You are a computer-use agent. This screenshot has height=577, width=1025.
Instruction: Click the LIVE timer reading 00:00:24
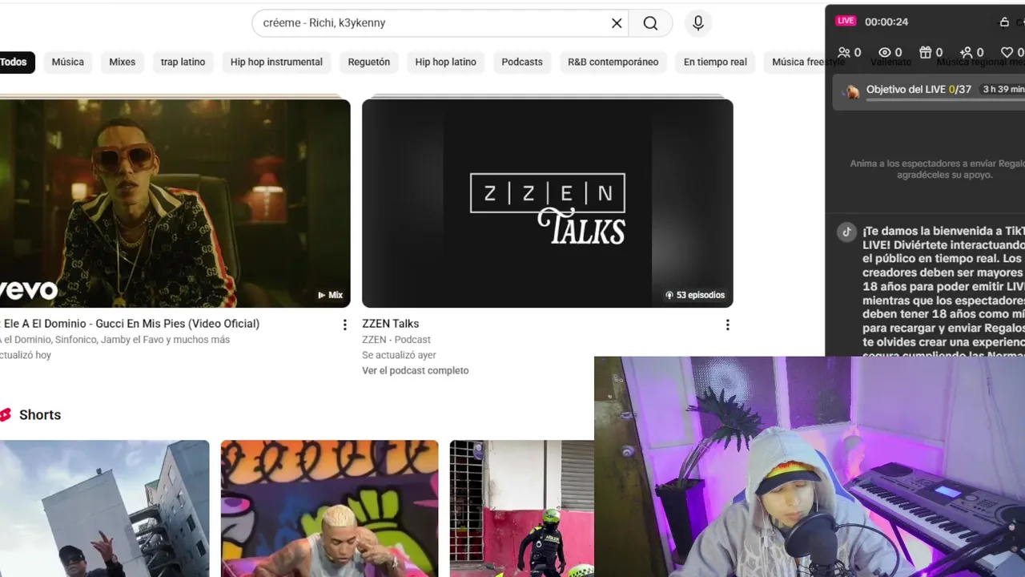886,22
